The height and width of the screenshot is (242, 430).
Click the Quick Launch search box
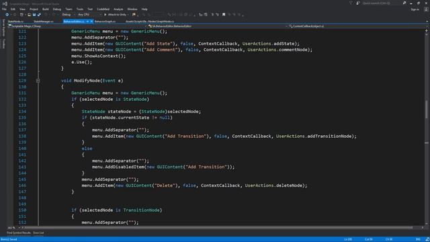381,3
